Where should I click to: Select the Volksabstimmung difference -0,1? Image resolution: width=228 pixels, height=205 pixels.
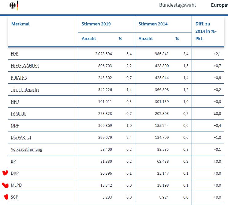point(218,150)
